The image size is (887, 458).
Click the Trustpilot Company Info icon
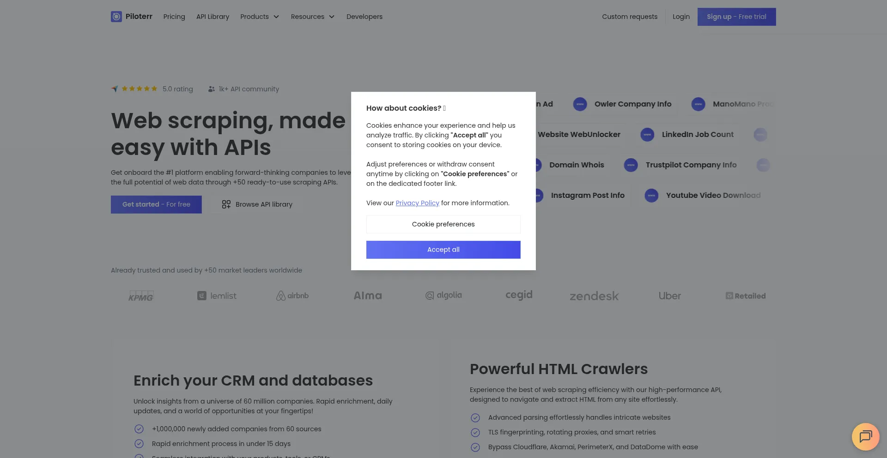631,165
